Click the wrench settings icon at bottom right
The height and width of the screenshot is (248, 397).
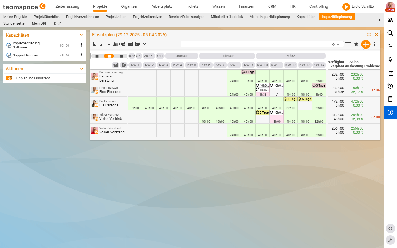click(390, 240)
